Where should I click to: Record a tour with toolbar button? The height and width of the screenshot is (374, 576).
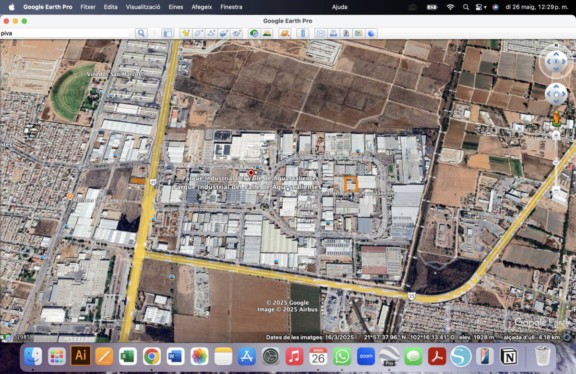[237, 33]
